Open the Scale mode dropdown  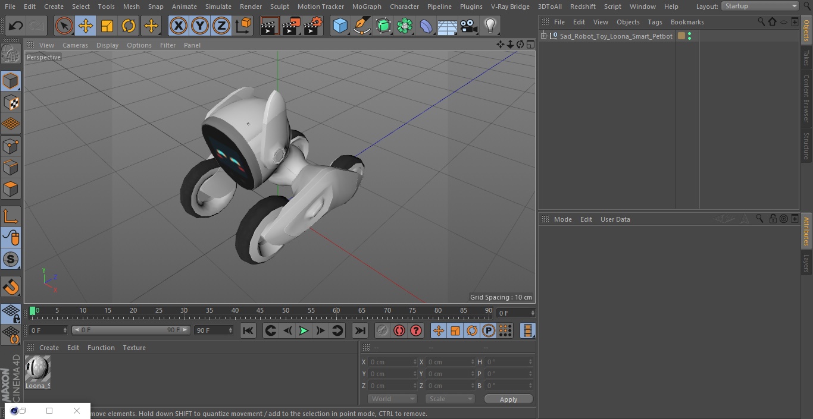click(450, 399)
